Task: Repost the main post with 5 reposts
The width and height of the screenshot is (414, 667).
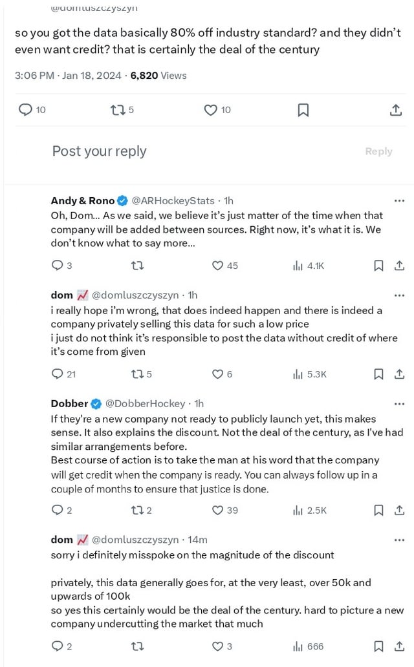Action: pyautogui.click(x=118, y=110)
